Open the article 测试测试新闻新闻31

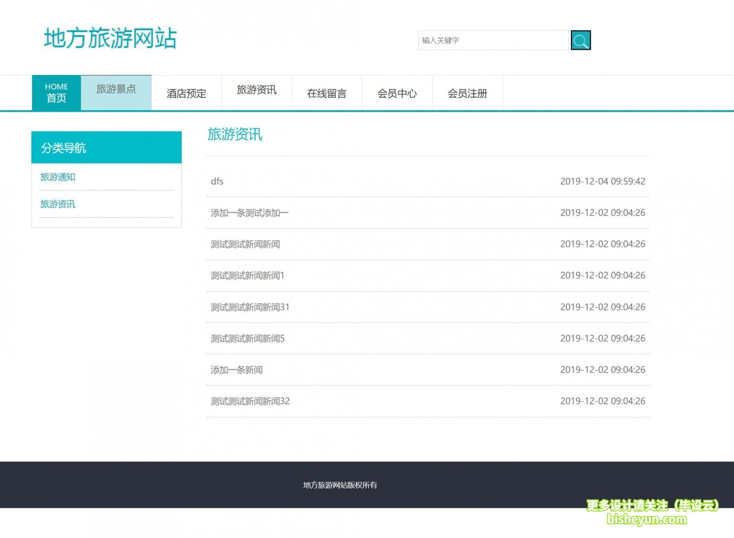coord(250,307)
